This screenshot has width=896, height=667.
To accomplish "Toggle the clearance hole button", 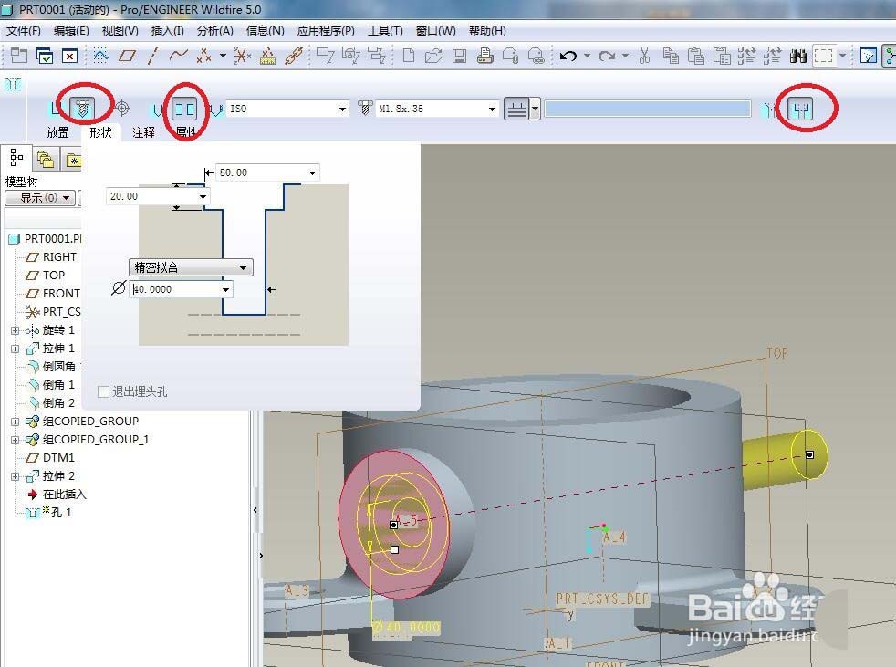I will (x=184, y=109).
